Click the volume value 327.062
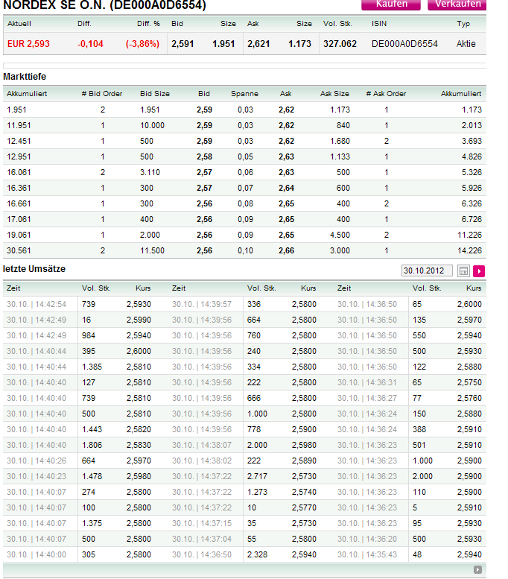508x579 pixels. click(340, 44)
